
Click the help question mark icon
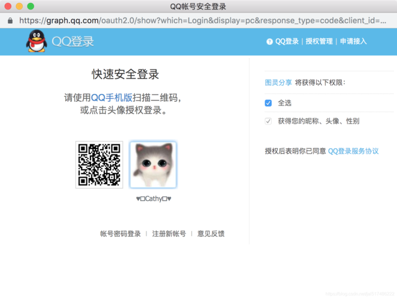coord(269,41)
